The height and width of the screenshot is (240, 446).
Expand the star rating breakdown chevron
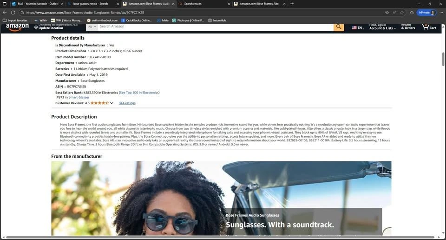click(x=111, y=103)
